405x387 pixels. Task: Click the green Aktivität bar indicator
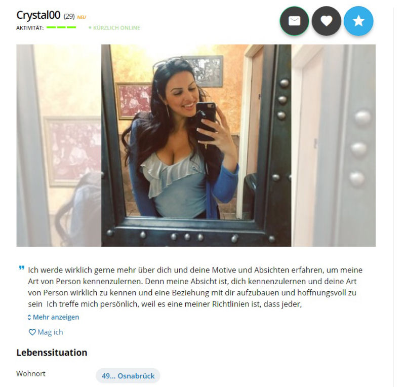tap(61, 27)
